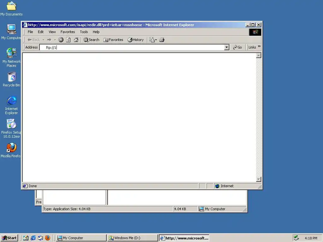The image size is (323, 242).
Task: Open the Favorites pane toolbar button
Action: pos(113,40)
